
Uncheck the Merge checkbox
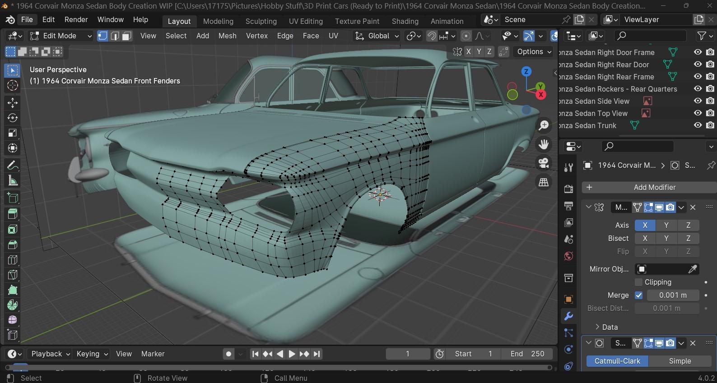tap(638, 295)
